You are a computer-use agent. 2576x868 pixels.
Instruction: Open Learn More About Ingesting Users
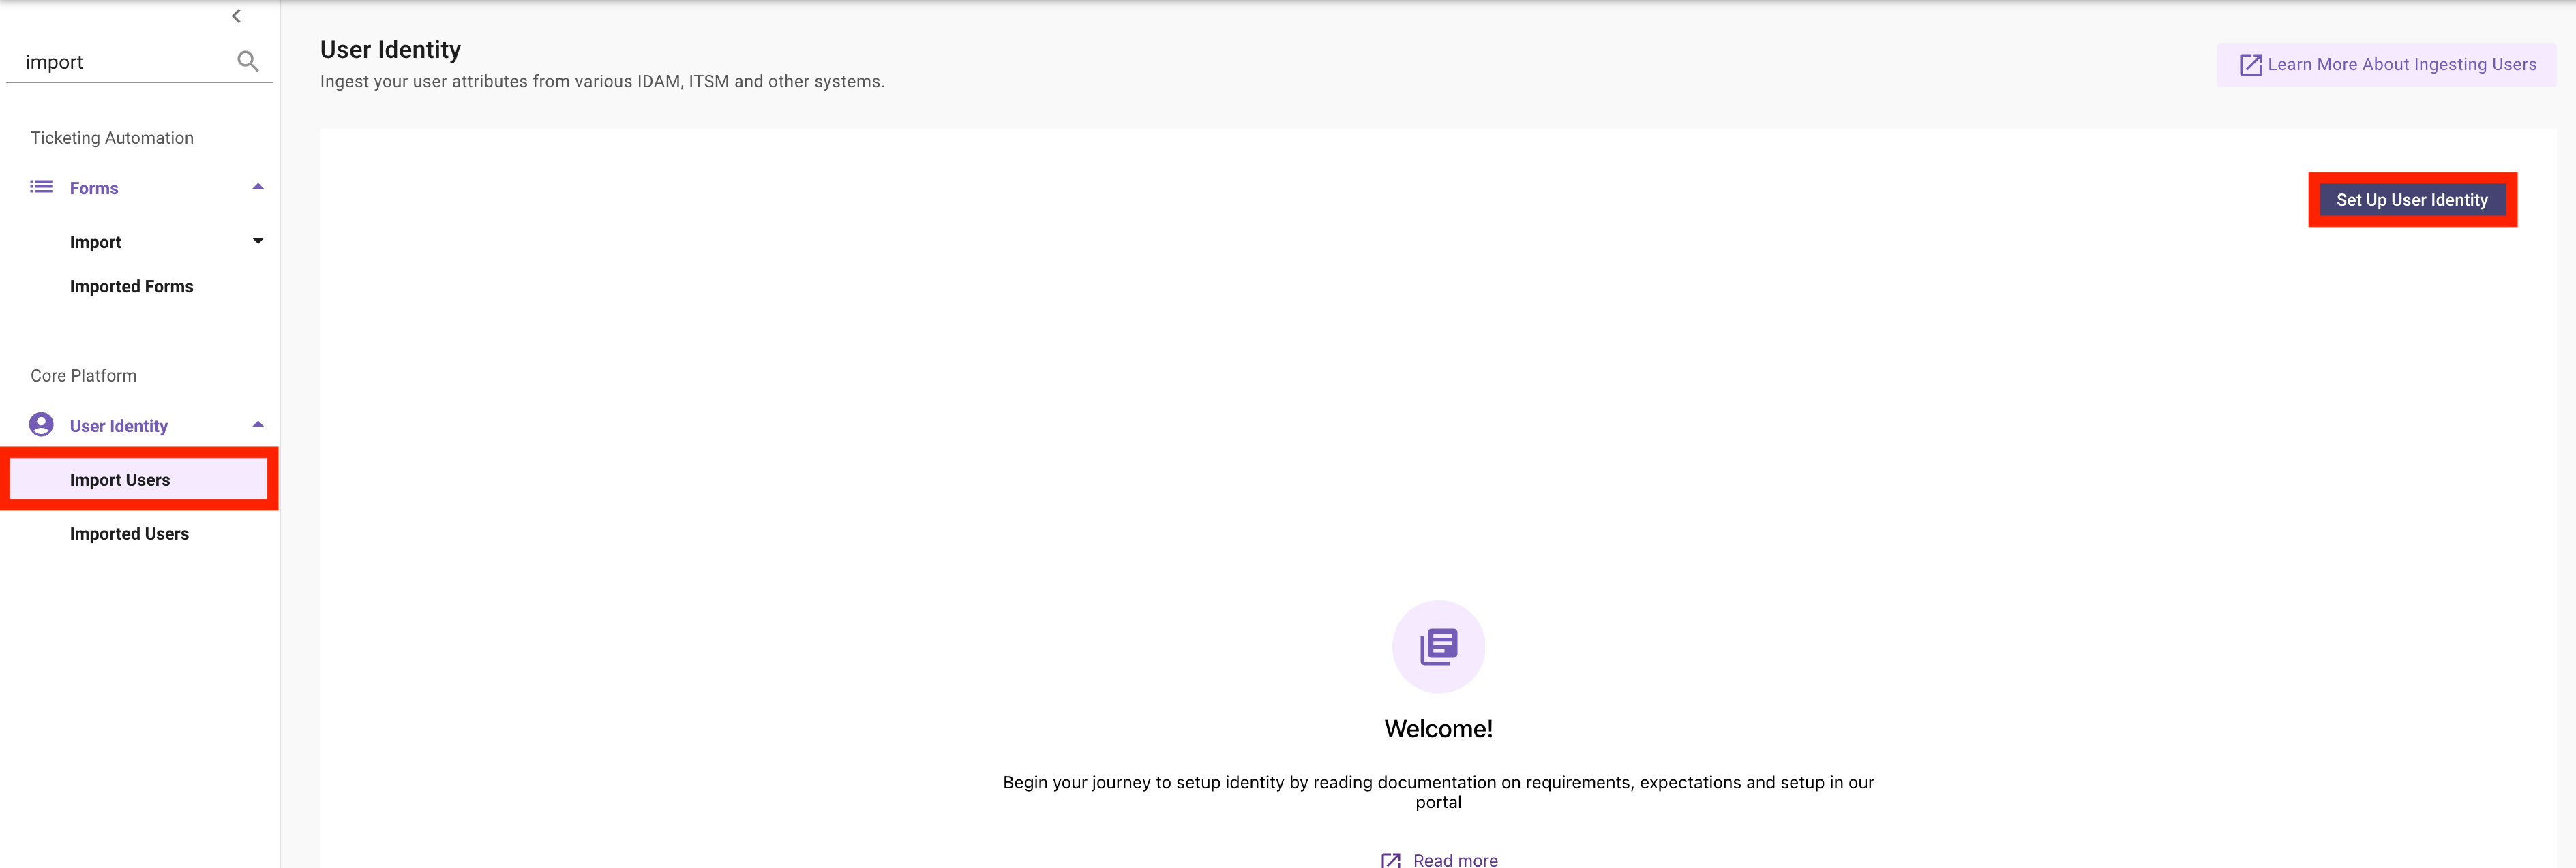[2401, 65]
